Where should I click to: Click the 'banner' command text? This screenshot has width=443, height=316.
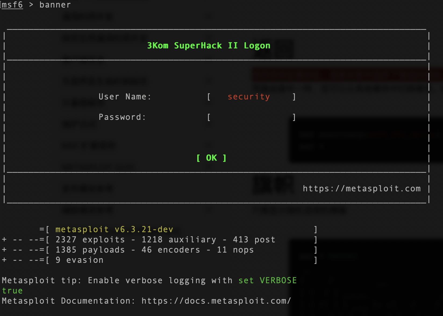click(55, 5)
